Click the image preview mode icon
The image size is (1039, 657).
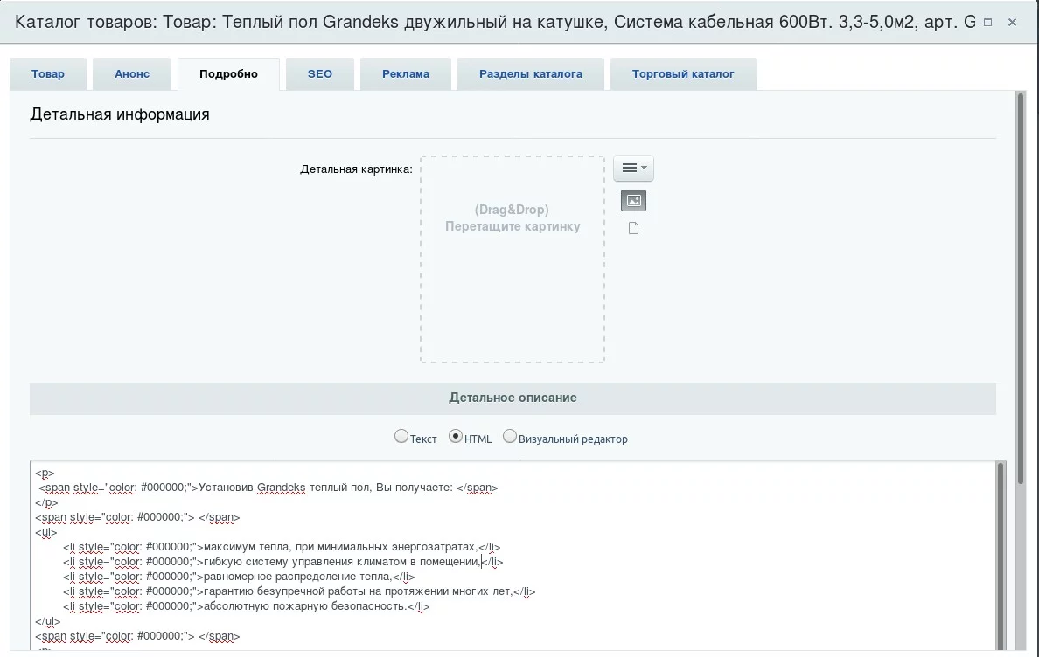coord(633,201)
